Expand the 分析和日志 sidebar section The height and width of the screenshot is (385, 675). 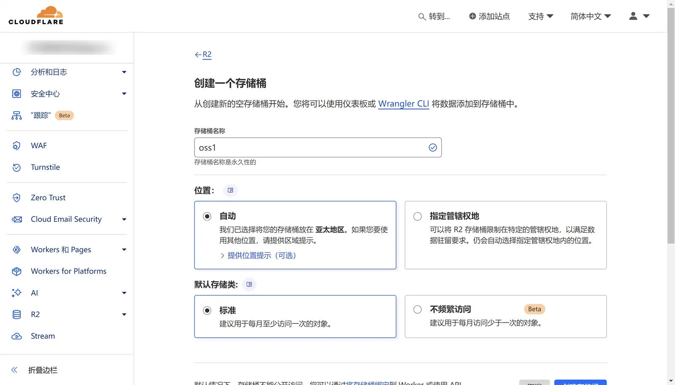124,72
